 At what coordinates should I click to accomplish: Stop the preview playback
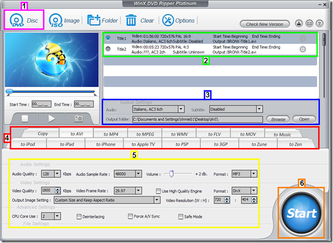click(25, 119)
